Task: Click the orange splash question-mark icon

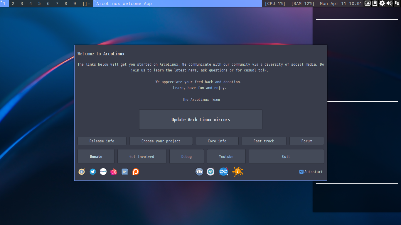Action: coord(237,172)
